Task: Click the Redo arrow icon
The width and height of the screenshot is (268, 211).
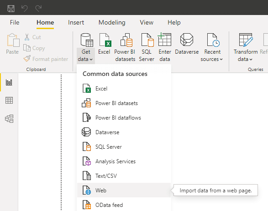Action: pos(38,8)
